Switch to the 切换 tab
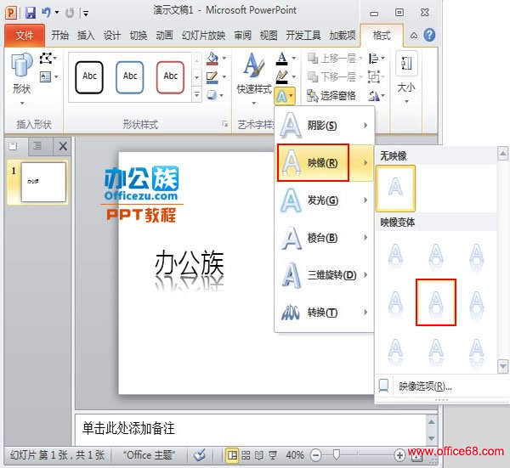This screenshot has width=510, height=468. pyautogui.click(x=139, y=35)
